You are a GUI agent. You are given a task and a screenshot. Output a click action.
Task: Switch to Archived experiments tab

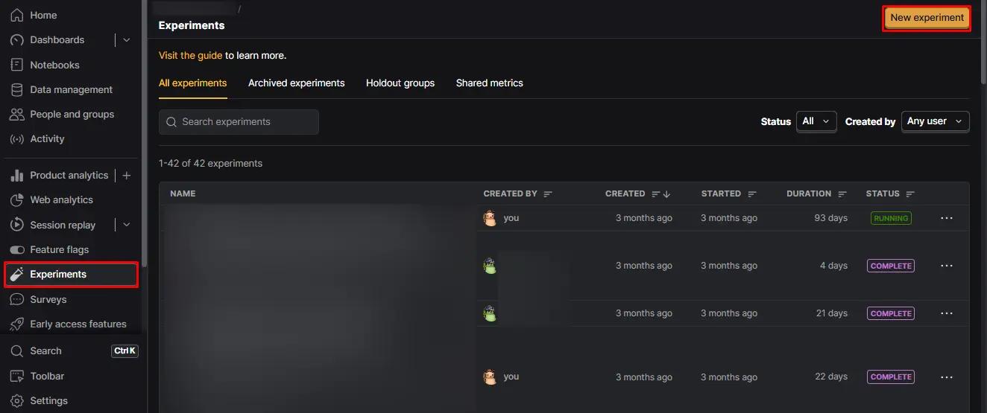pyautogui.click(x=296, y=83)
